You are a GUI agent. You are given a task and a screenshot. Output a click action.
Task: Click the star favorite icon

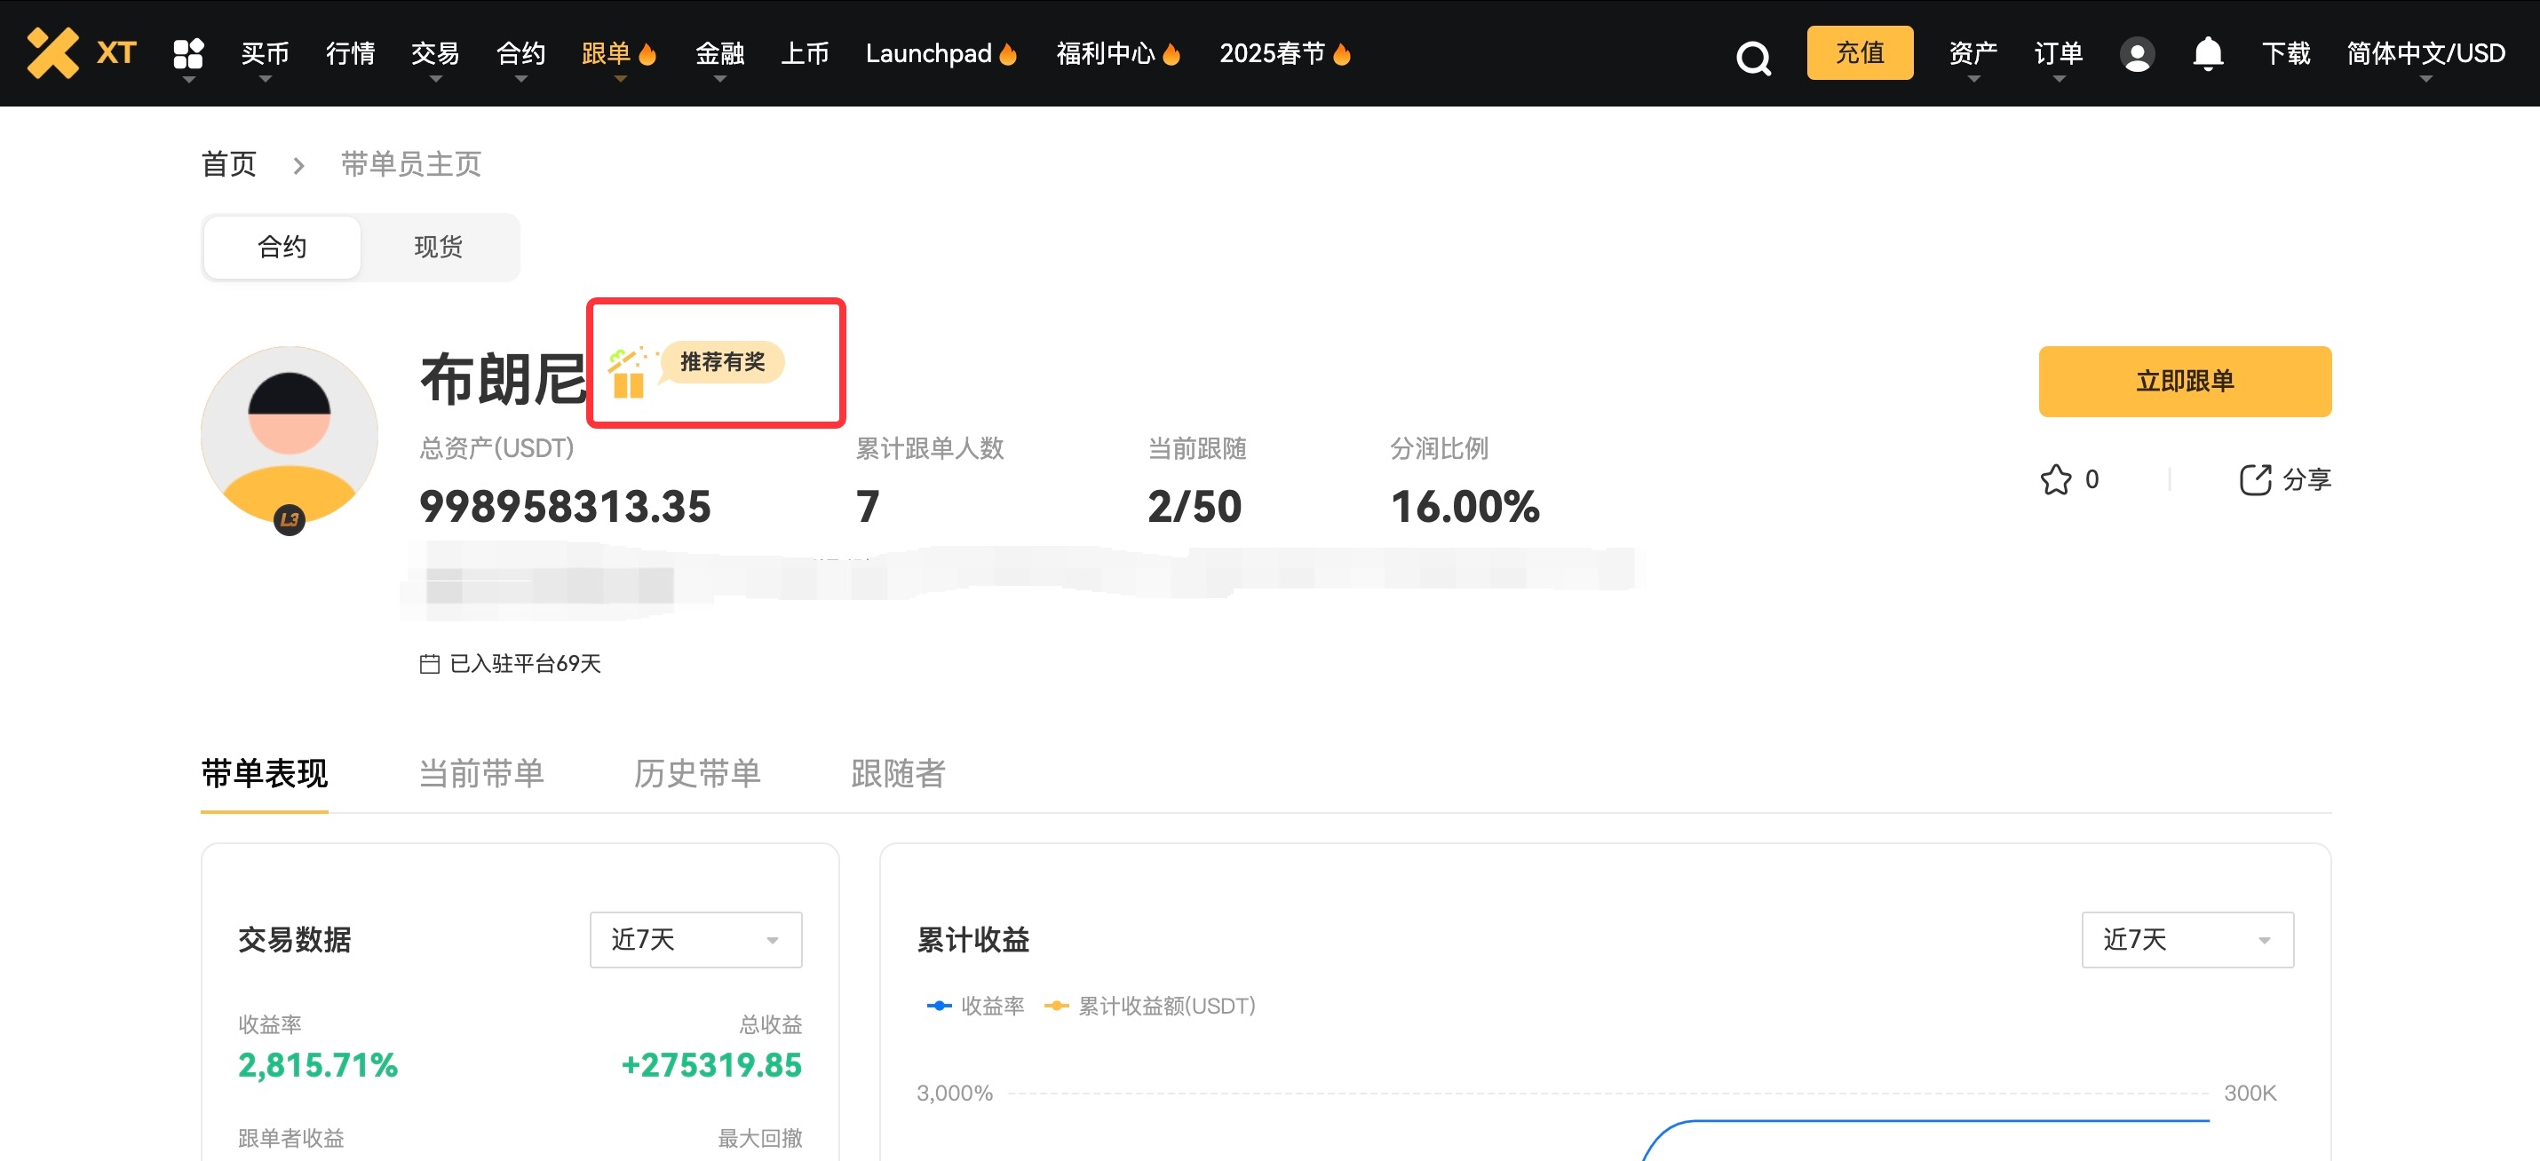pos(2055,480)
